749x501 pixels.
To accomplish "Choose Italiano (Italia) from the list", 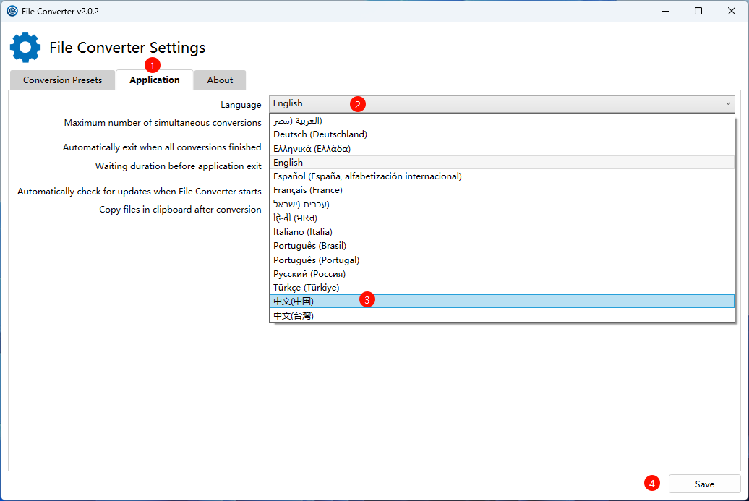I will 502,231.
